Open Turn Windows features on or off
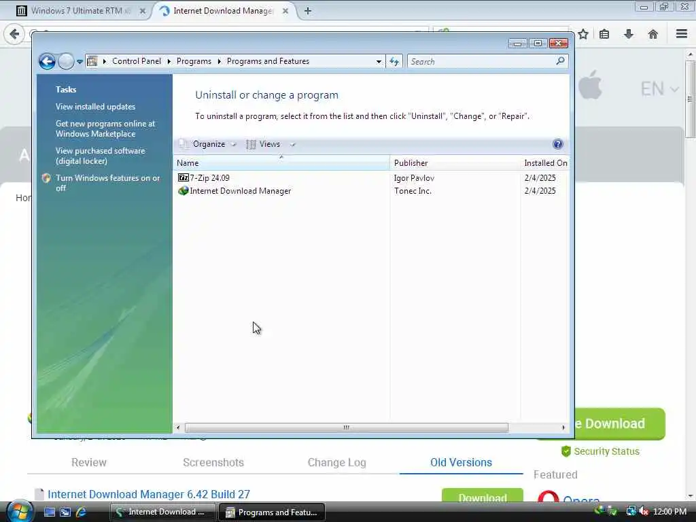Image resolution: width=696 pixels, height=522 pixels. click(107, 183)
